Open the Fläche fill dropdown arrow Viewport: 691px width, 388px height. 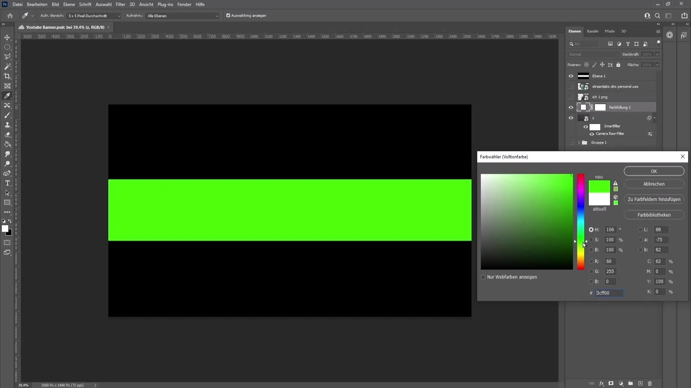pos(657,65)
